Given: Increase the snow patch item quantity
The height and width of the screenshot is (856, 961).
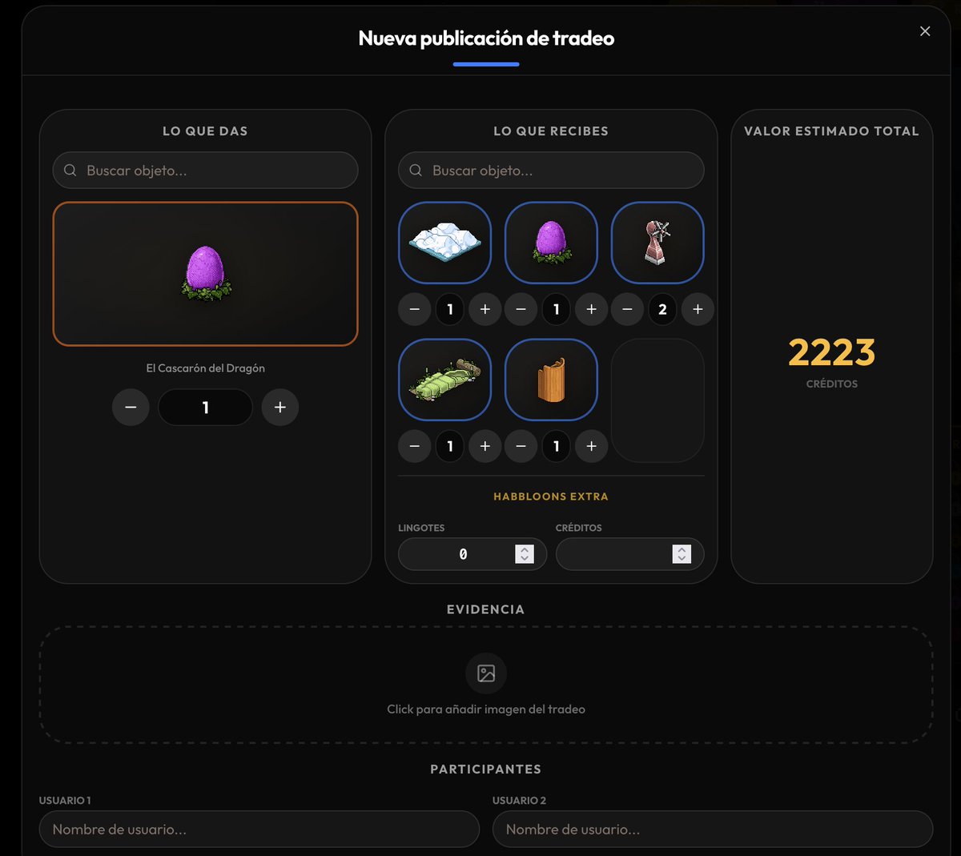Looking at the screenshot, I should [x=485, y=309].
